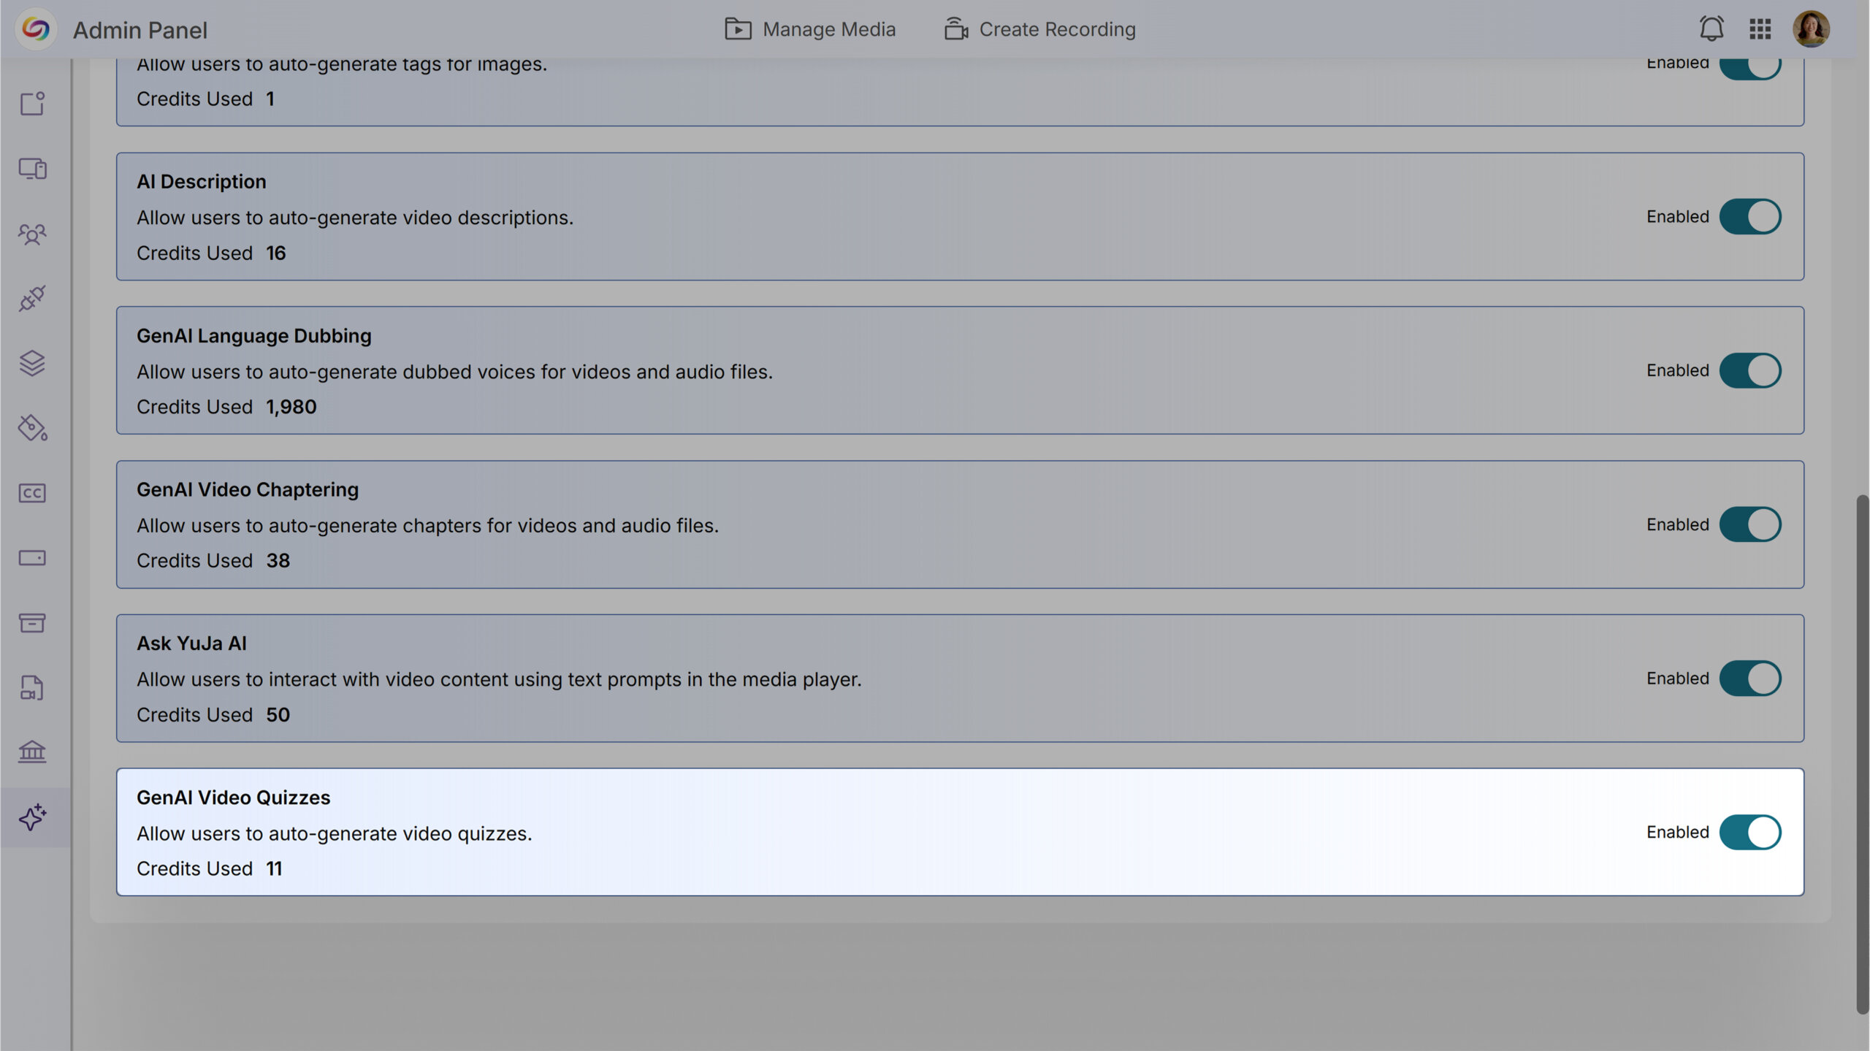Open the user profile avatar
Image resolution: width=1870 pixels, height=1051 pixels.
pyautogui.click(x=1811, y=29)
